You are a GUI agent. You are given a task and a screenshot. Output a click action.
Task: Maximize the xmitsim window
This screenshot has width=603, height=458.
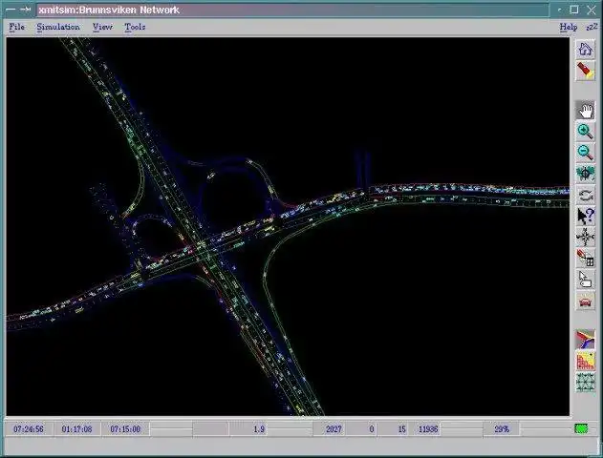coord(574,10)
